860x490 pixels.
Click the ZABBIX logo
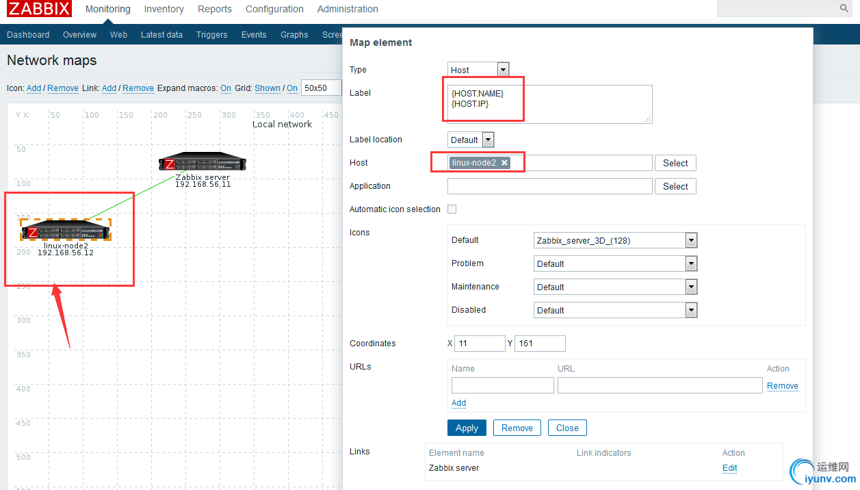tap(40, 9)
